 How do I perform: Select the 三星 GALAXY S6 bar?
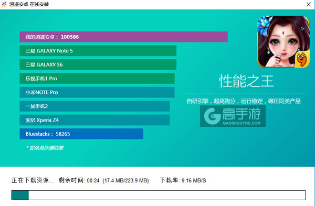pos(98,64)
